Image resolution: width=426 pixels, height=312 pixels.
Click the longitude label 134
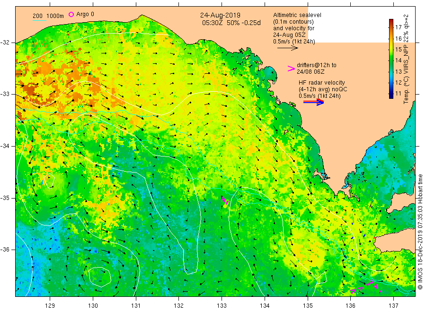(x=265, y=306)
